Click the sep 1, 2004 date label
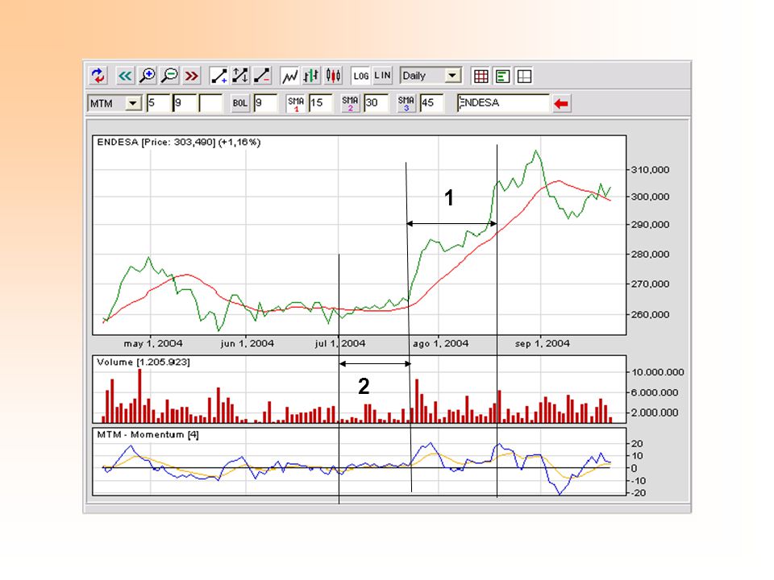774x580 pixels. coord(543,344)
